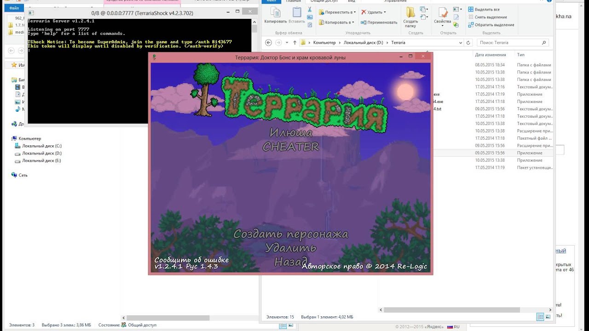Select file row dated 08.05.2015 18:34
Screen dimensions: 589x331
492,65
